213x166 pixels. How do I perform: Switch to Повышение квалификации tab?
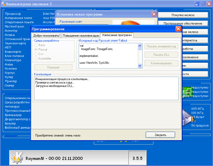pos(81,36)
